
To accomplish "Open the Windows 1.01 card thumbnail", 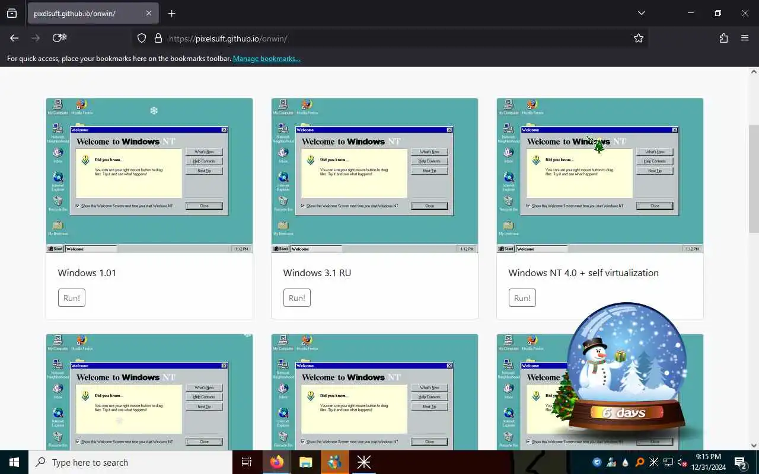I will click(x=149, y=175).
